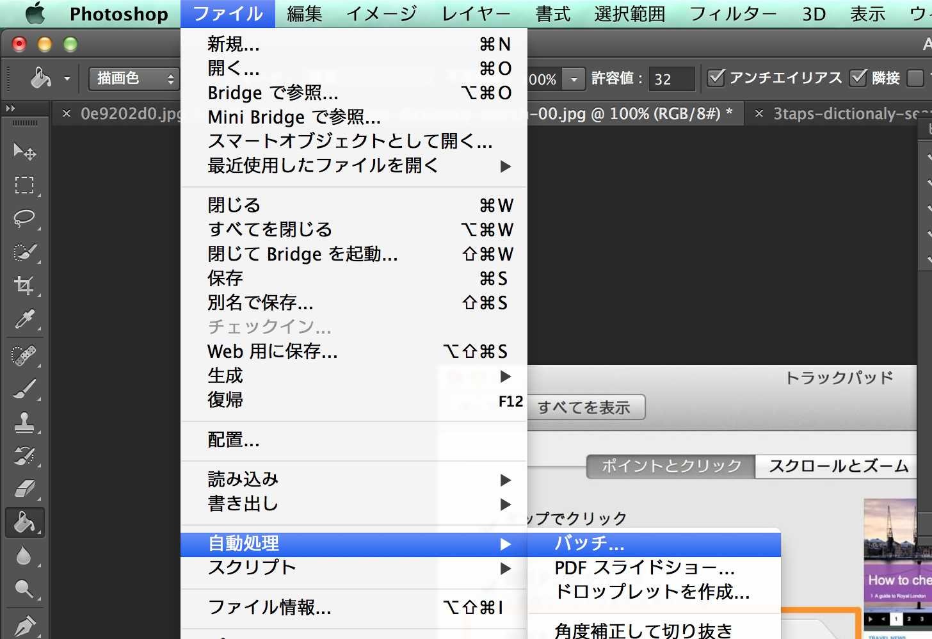Open the 描画色 fill source dropdown

(134, 79)
